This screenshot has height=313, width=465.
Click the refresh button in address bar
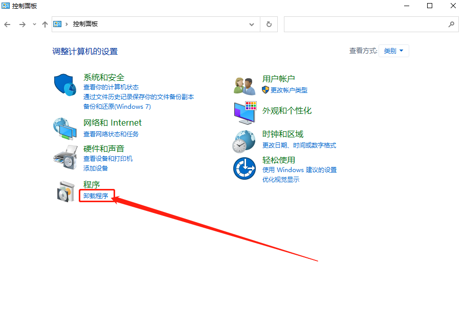click(x=269, y=24)
